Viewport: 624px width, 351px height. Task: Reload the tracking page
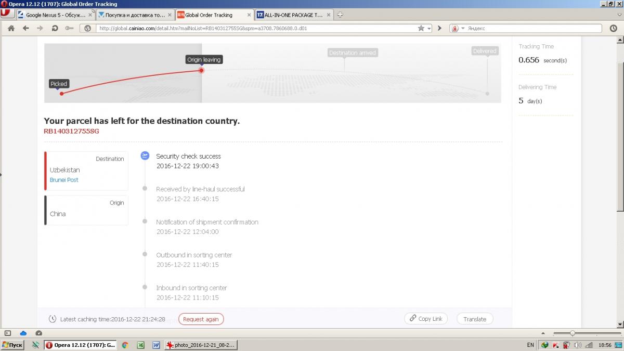55,28
